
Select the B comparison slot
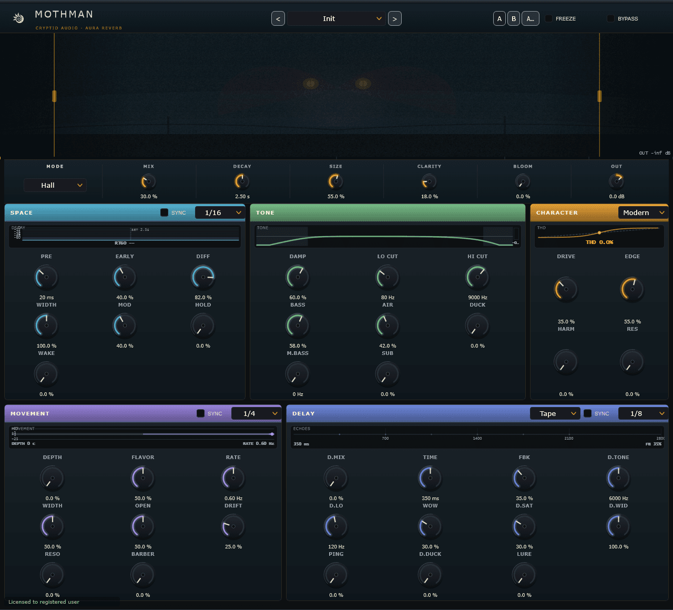pos(514,19)
